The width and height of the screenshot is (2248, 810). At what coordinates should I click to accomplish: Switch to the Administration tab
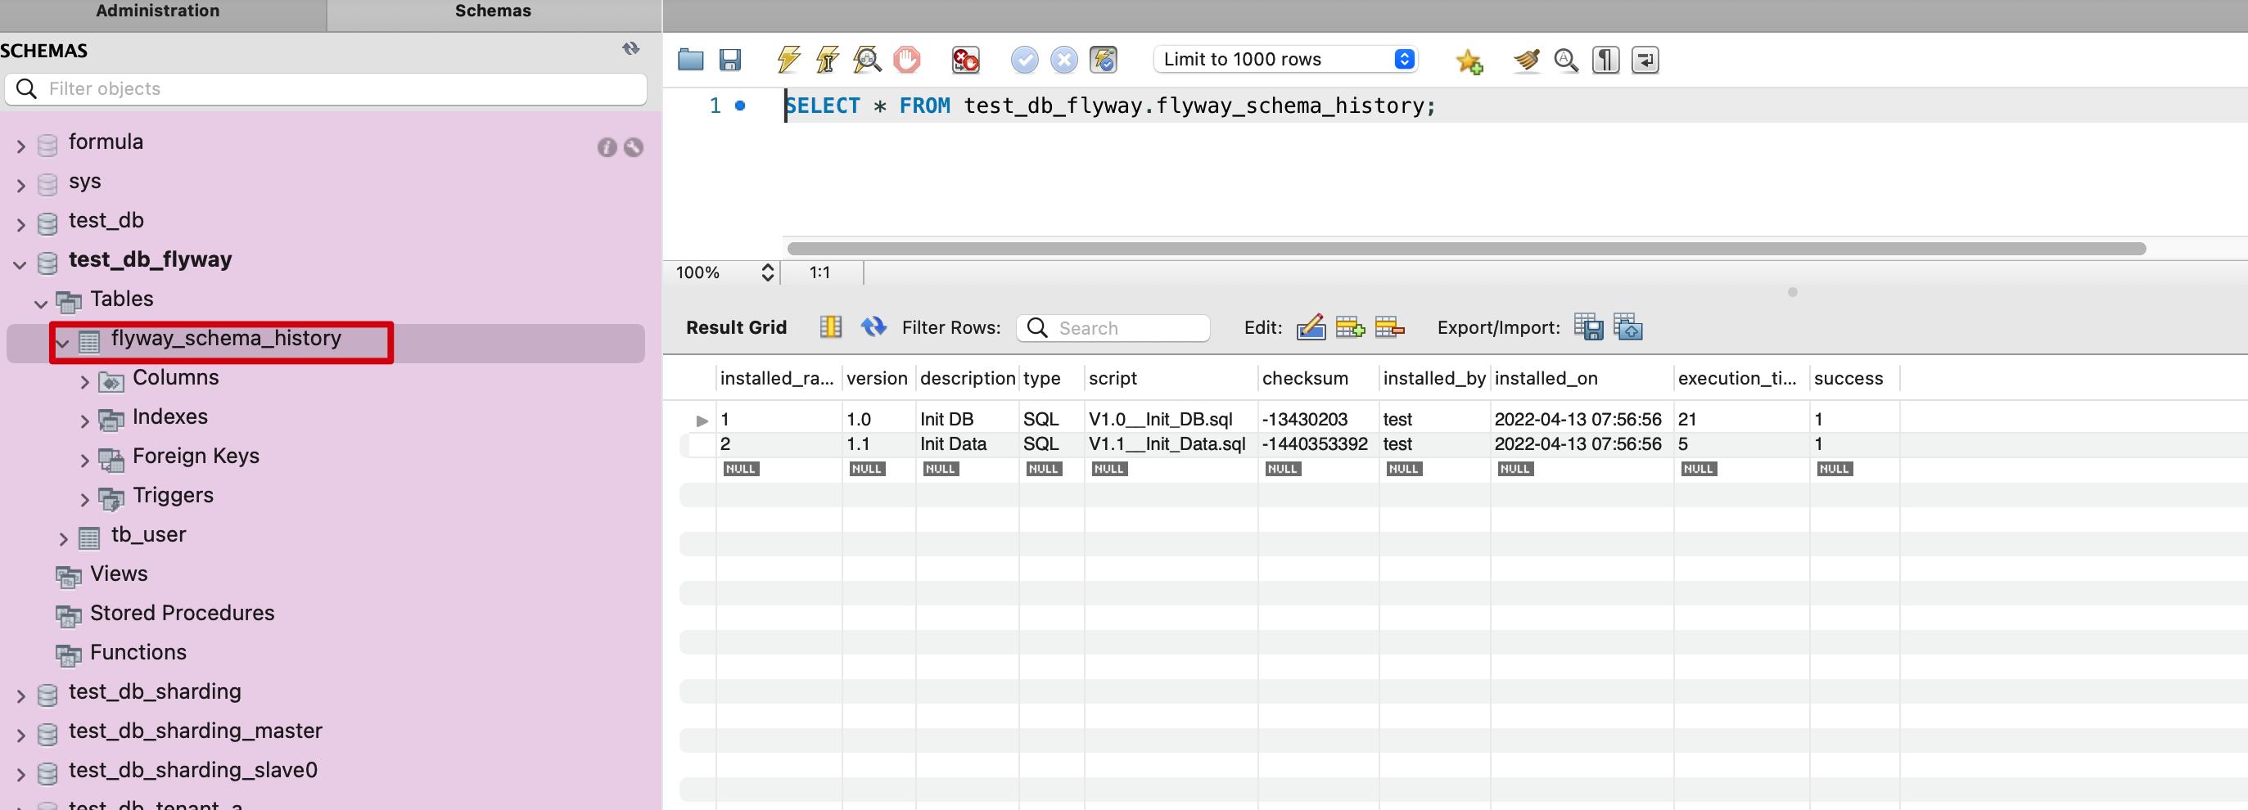(x=158, y=11)
